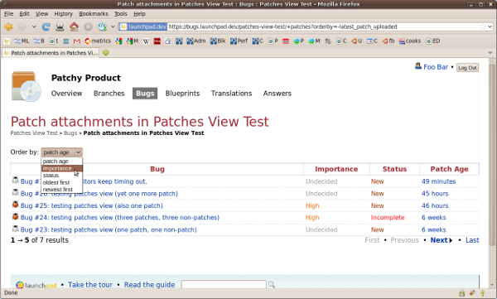Image resolution: width=497 pixels, height=299 pixels.
Task: Reload the page with the Refresh icon
Action: (x=46, y=27)
